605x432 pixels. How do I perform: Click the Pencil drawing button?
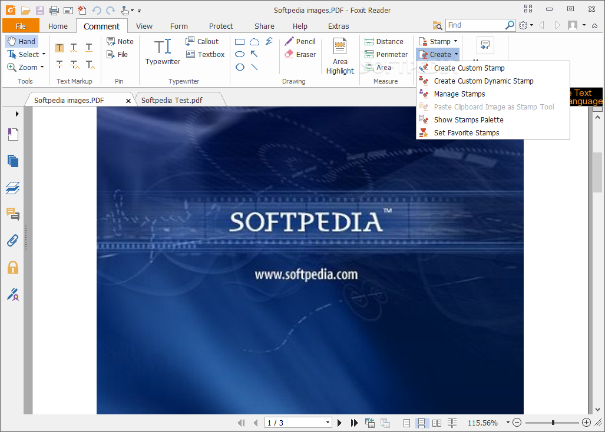click(x=300, y=41)
